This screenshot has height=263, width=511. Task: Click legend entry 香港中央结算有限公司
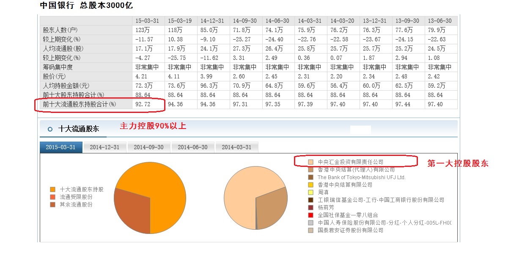pyautogui.click(x=345, y=185)
